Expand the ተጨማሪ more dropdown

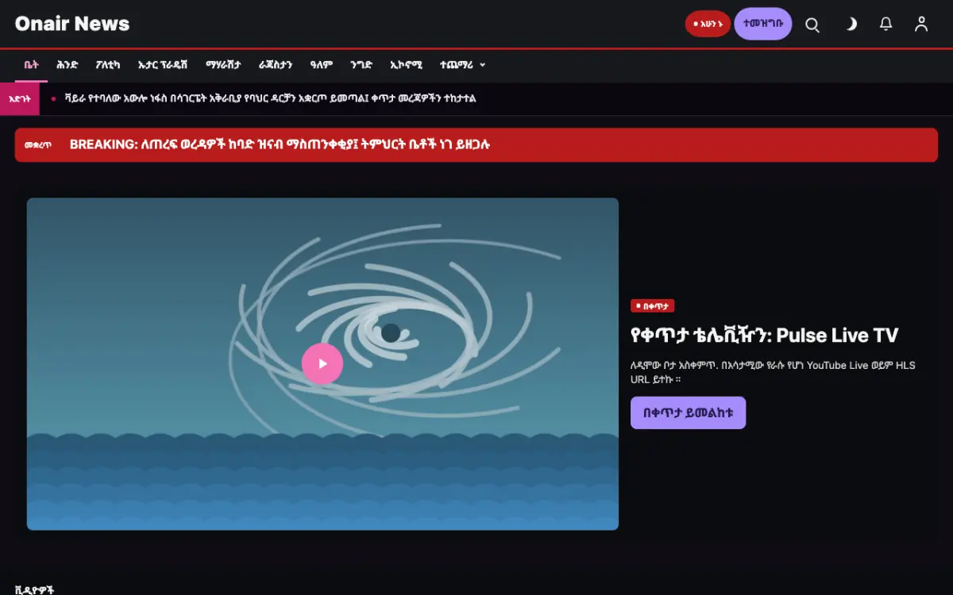tap(462, 65)
